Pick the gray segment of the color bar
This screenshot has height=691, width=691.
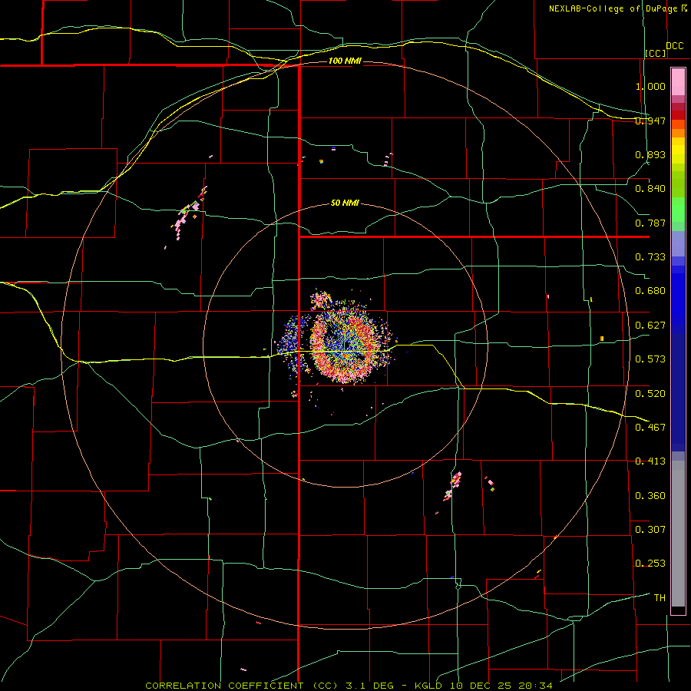click(x=678, y=534)
